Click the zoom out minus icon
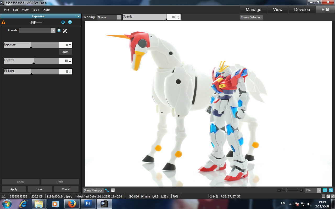Screen dimensions: 335x209 click(x=279, y=190)
